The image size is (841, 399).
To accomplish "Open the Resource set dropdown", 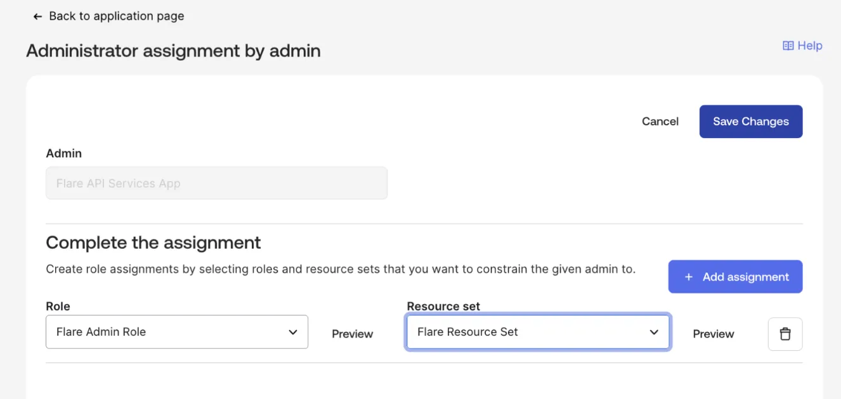I will pyautogui.click(x=538, y=332).
